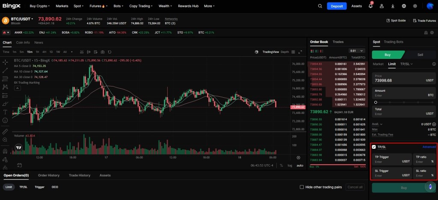Toggle the light/dark theme sun icon
This screenshot has width=438, height=200.
point(415,6)
